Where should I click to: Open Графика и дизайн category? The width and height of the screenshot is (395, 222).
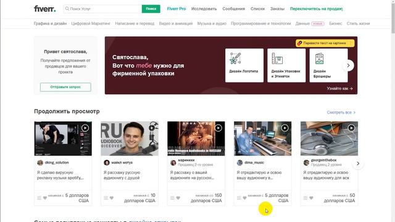click(51, 23)
